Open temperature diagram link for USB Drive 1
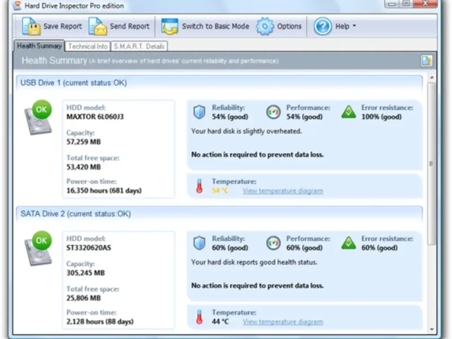Image resolution: width=452 pixels, height=339 pixels. [283, 191]
